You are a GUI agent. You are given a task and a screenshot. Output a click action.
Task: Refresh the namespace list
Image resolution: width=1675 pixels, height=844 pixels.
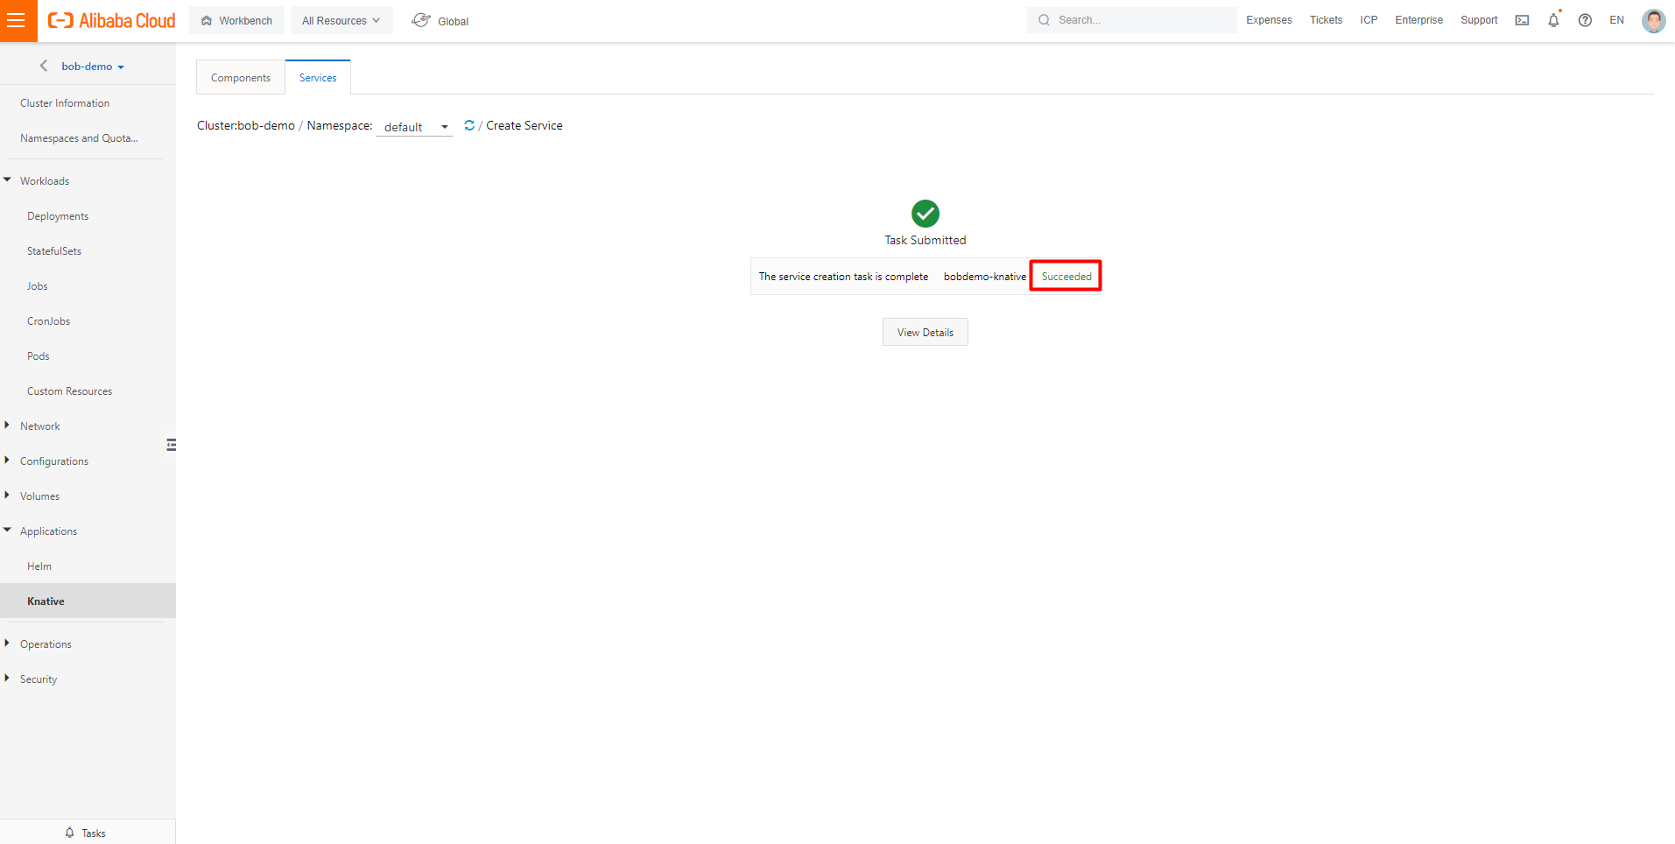469,125
